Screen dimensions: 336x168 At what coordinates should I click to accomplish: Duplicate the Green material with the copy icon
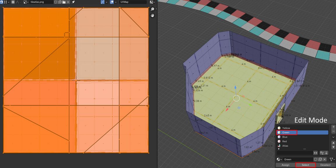tap(320, 160)
